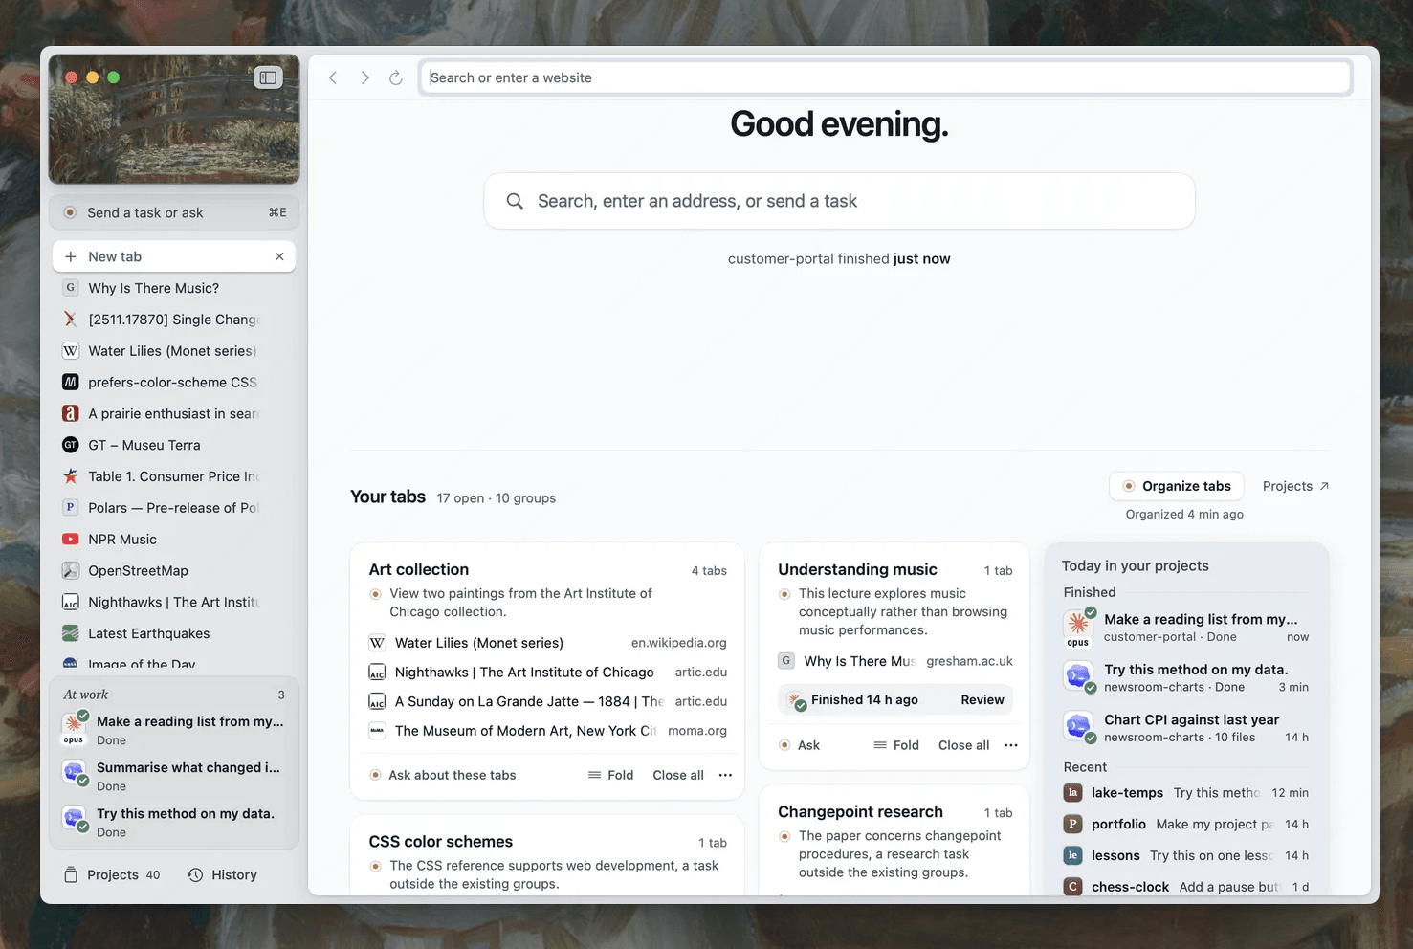Click the GT – Museu Terra favicon
The width and height of the screenshot is (1413, 949).
tap(71, 445)
